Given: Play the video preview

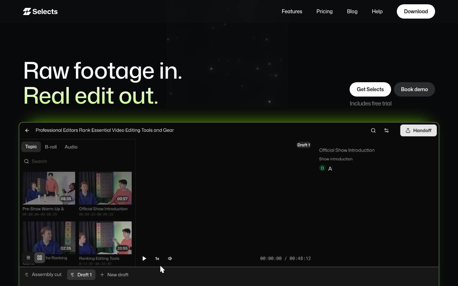Looking at the screenshot, I should (144, 258).
